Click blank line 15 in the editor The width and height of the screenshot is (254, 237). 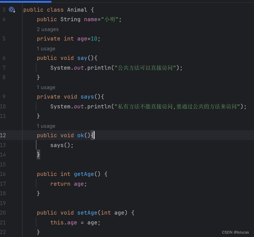point(138,165)
